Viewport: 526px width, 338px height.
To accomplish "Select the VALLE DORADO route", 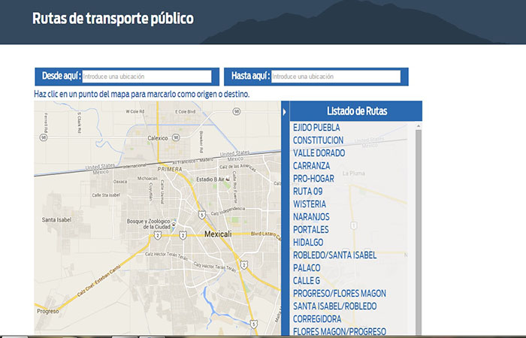I will 319,153.
